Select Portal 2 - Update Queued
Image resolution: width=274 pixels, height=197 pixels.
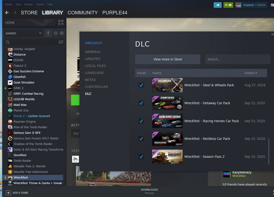coord(32,116)
